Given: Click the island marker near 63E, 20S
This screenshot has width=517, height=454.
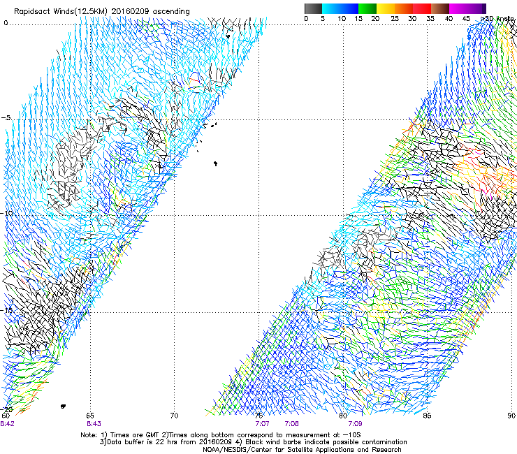Looking at the screenshot, I should [63, 407].
